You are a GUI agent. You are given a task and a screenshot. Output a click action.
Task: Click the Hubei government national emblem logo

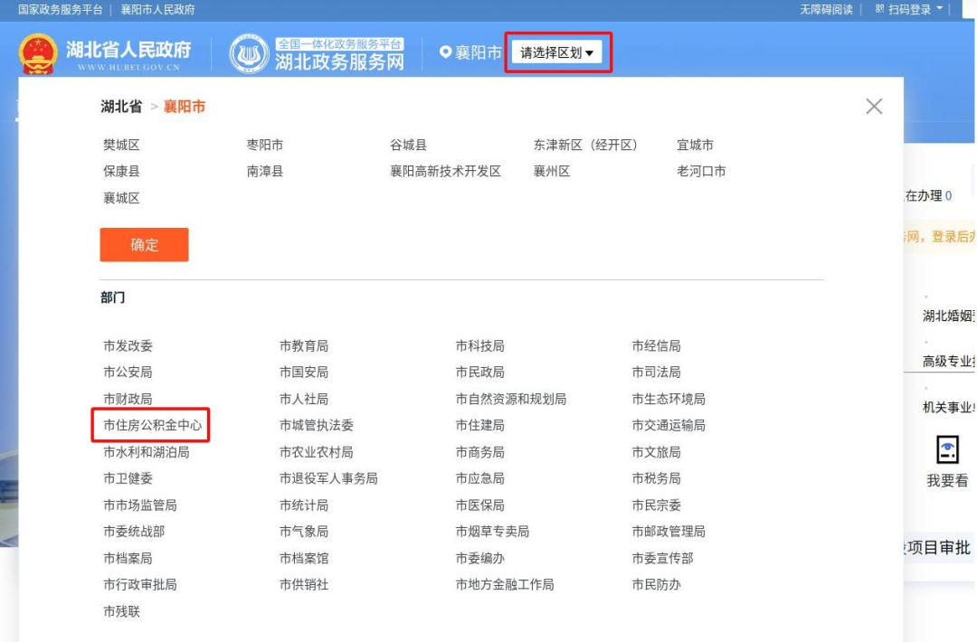[x=38, y=54]
